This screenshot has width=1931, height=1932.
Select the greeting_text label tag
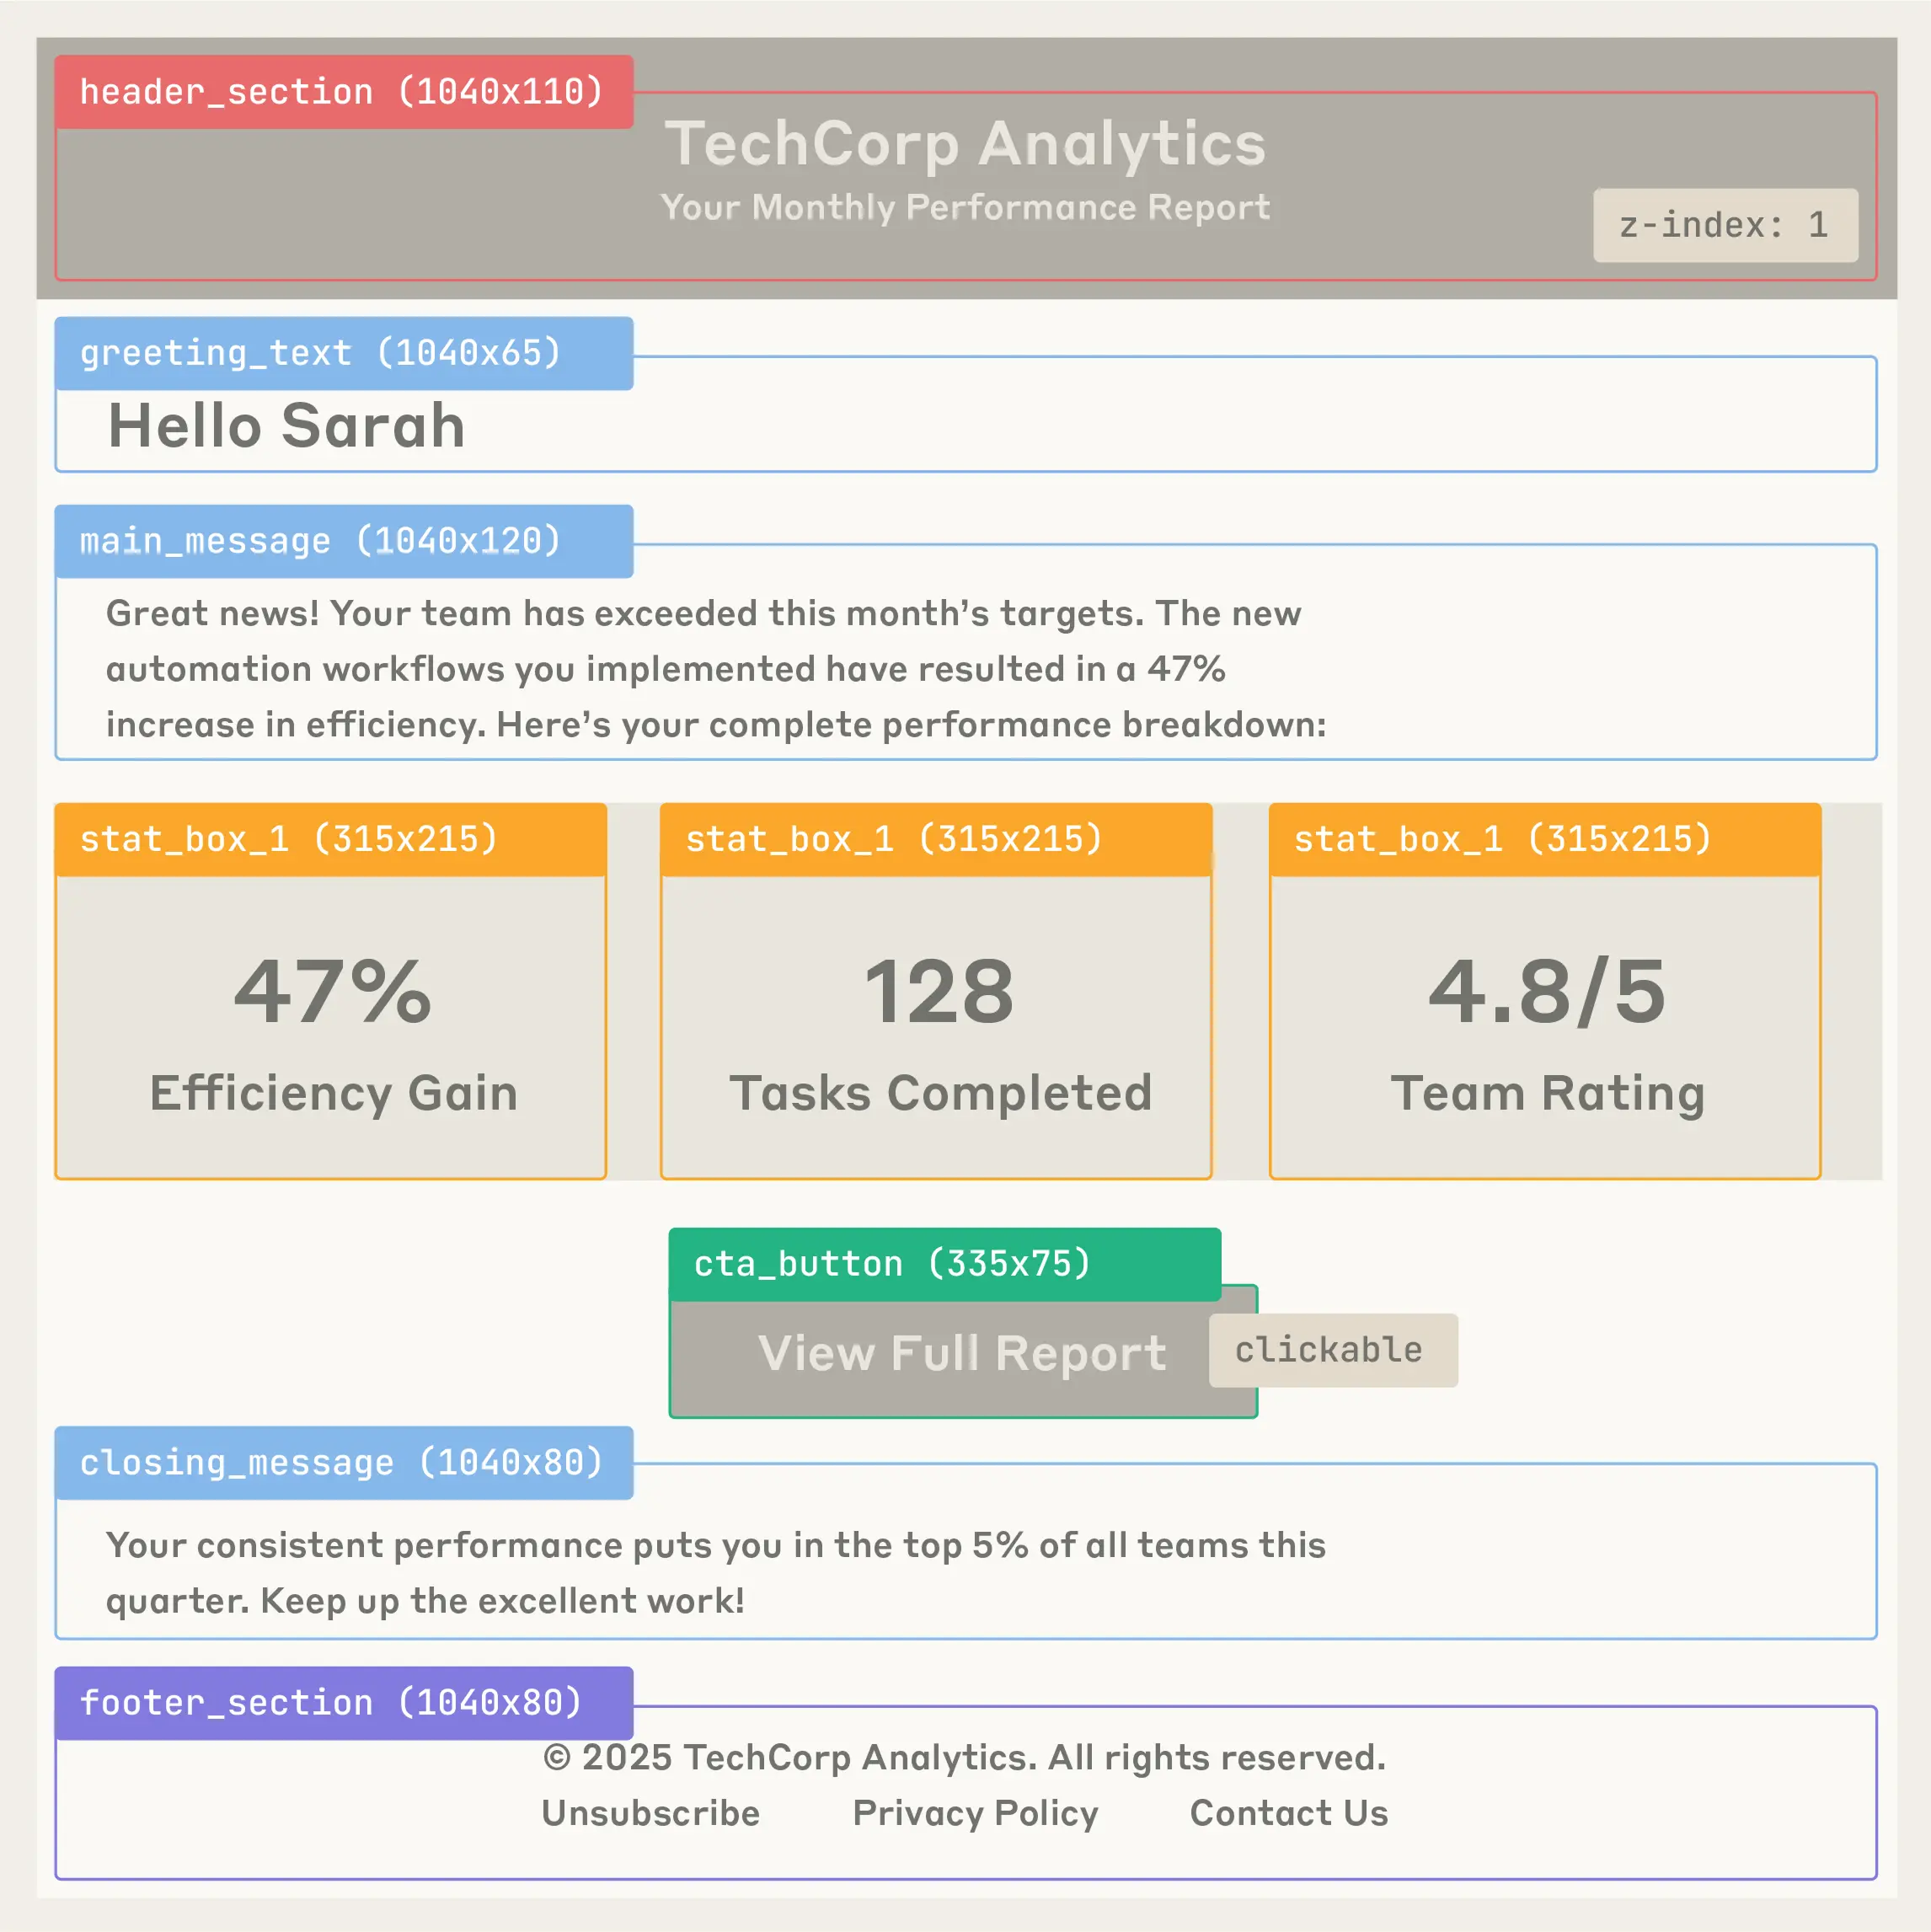point(343,353)
